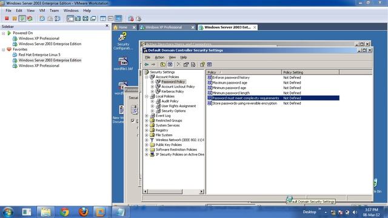Click the Delete X icon in MMC toolbar
Screen dimensions: 388x218
click(x=178, y=65)
